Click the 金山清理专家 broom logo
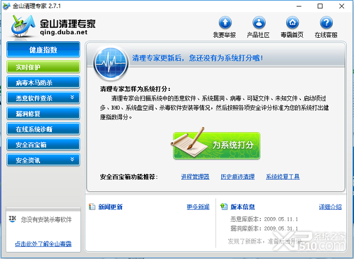Image resolution: width=354 pixels, height=259 pixels. [23, 26]
